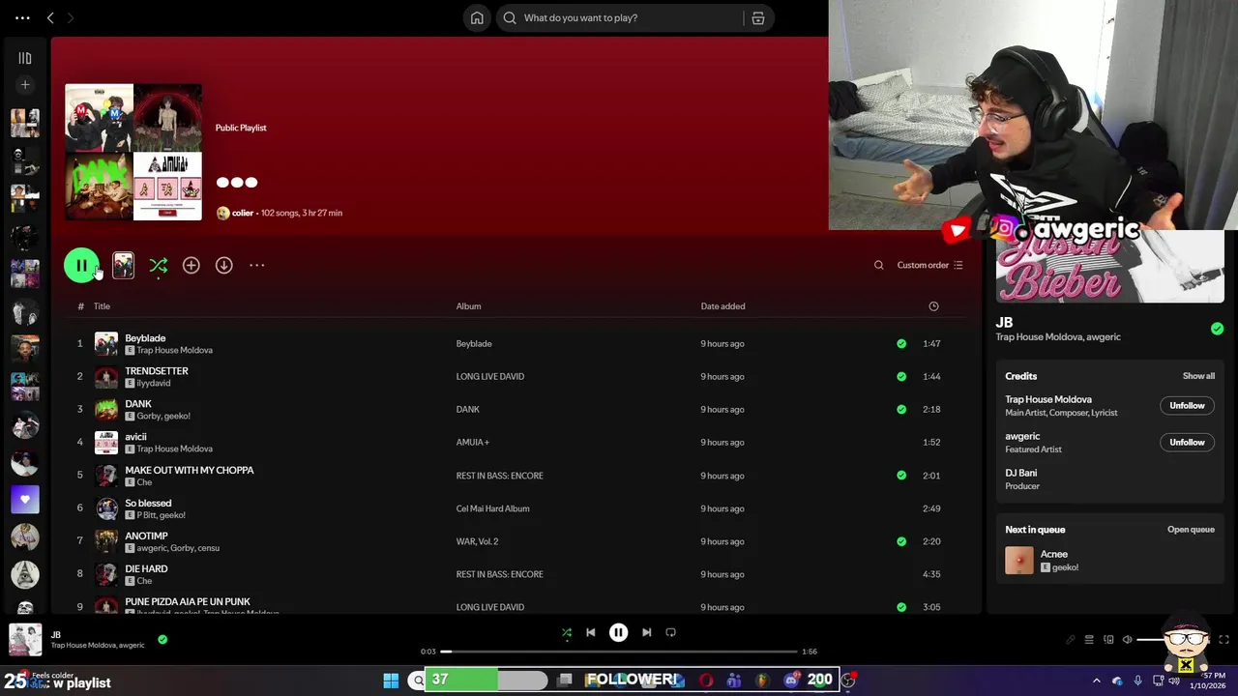This screenshot has width=1238, height=696.
Task: Enter full screen mode
Action: 1223,639
